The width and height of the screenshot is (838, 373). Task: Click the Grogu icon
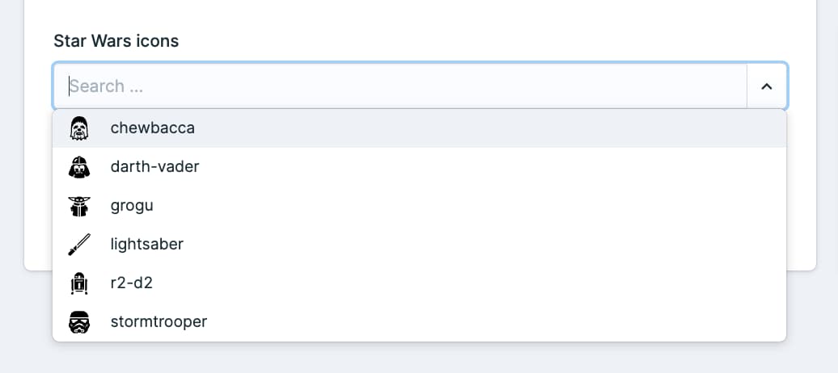point(79,206)
